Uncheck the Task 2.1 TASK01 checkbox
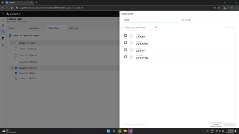The image size is (239, 134). point(16,73)
